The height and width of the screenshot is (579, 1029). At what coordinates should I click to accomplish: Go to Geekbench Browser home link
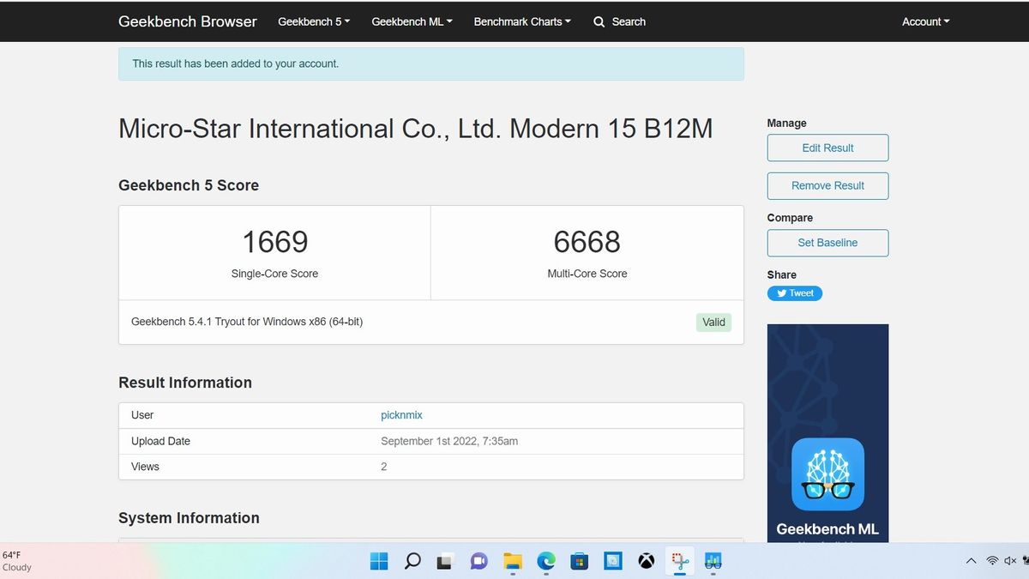[x=188, y=21]
